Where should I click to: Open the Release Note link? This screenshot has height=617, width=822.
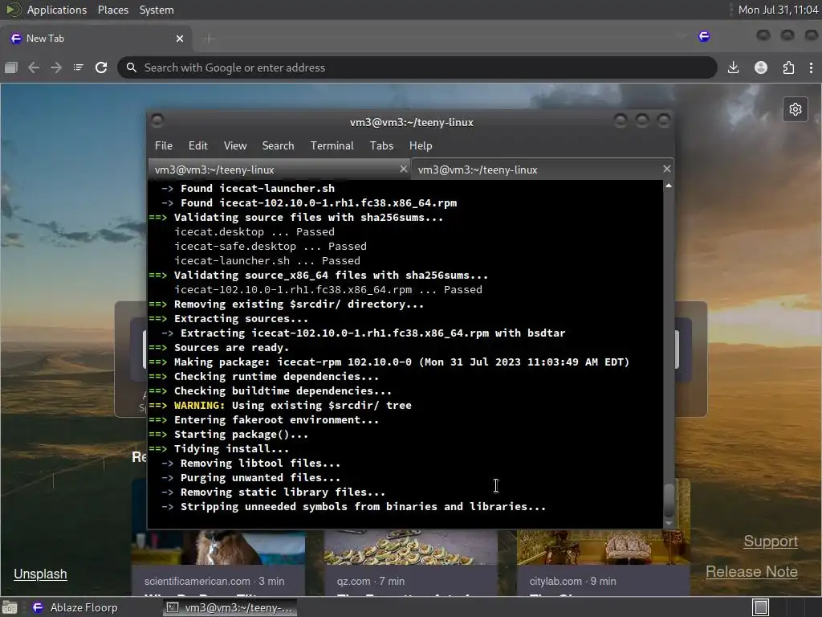751,571
